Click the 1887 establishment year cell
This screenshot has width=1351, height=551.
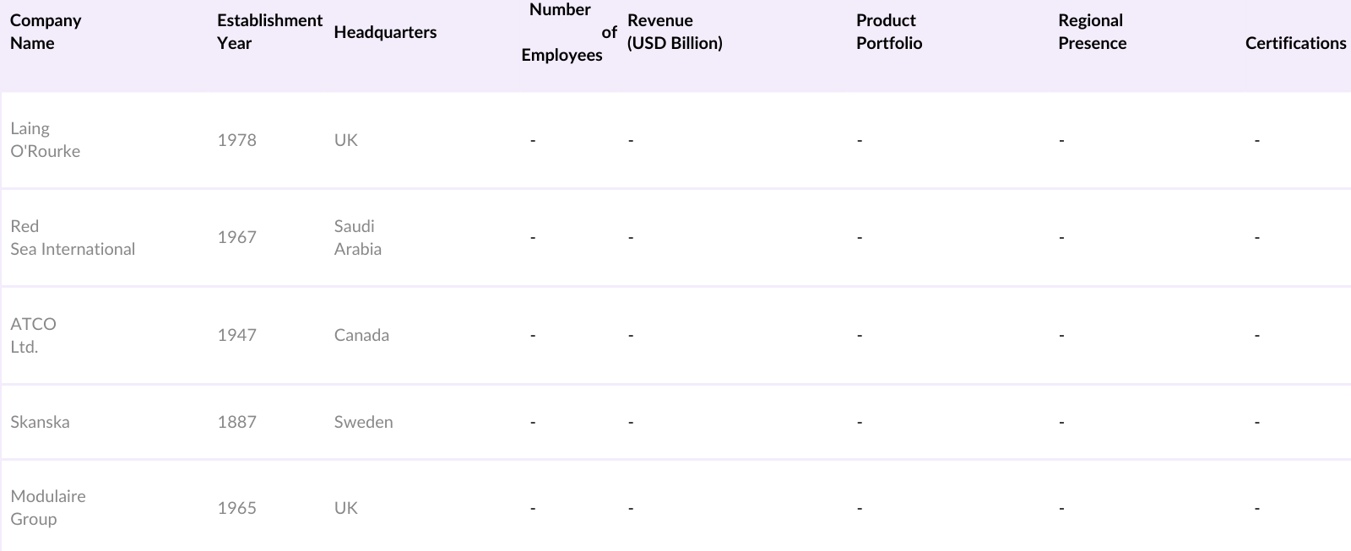236,422
